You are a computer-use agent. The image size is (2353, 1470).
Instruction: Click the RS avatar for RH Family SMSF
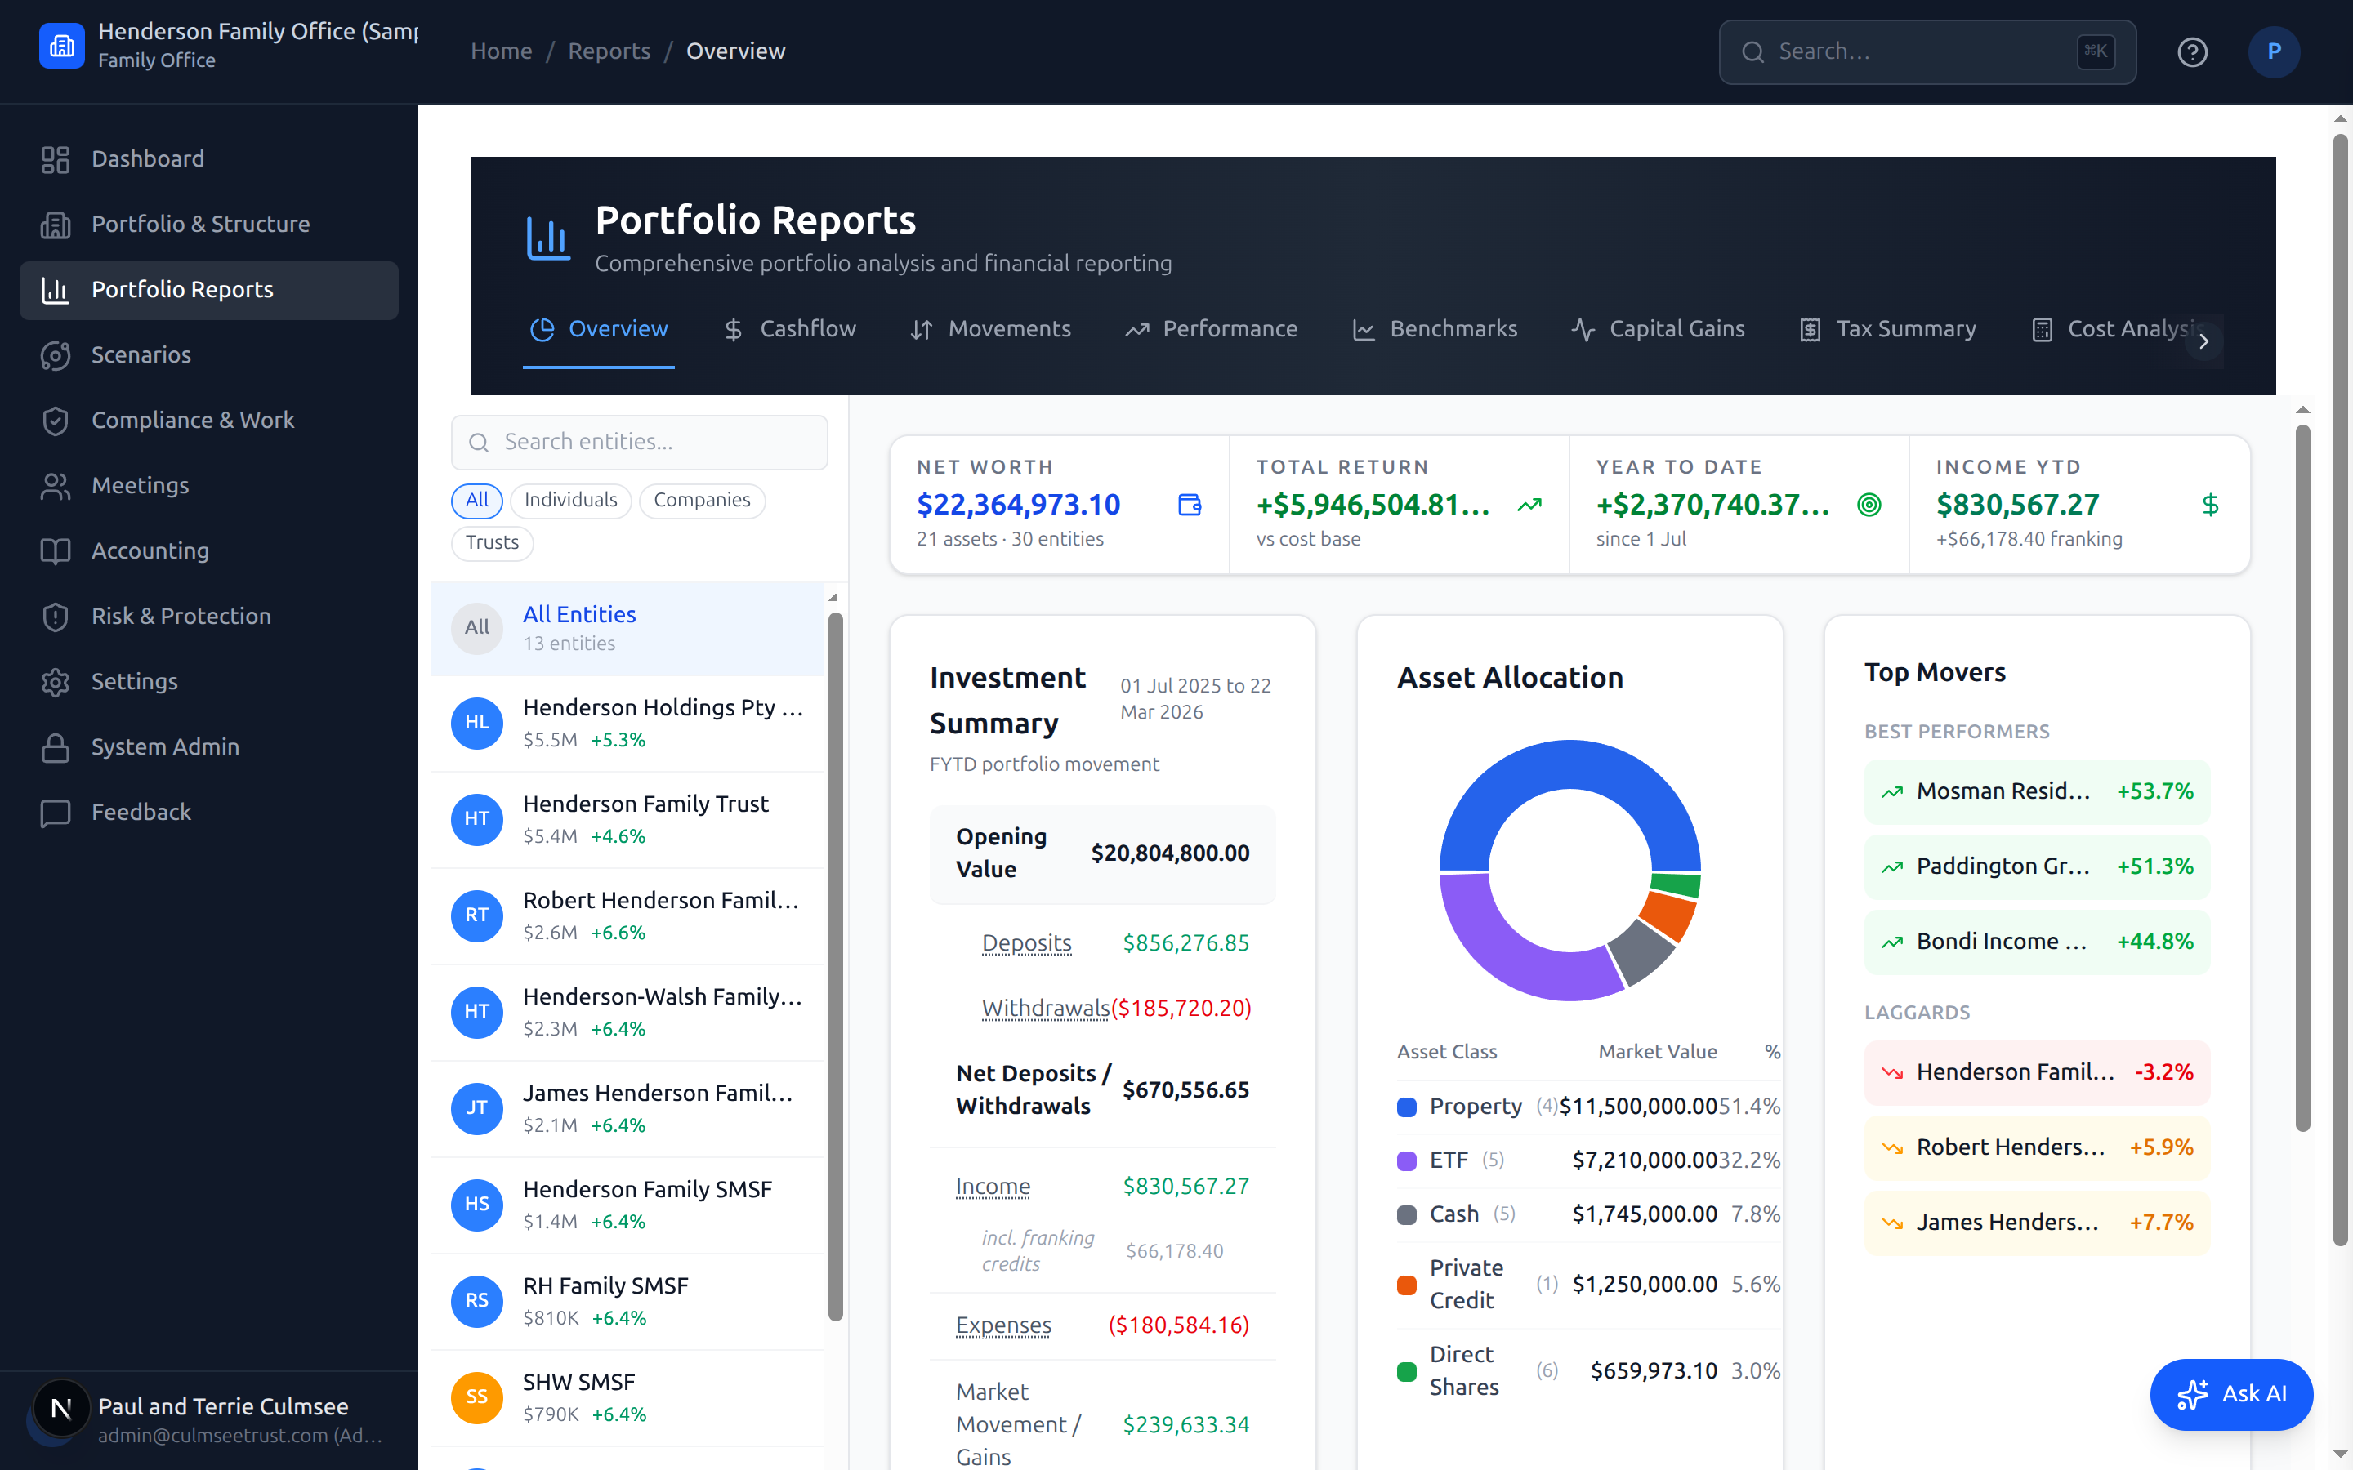pos(476,1301)
